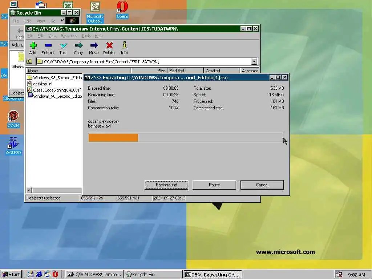
Task: Open the Favorites menu in 7-Zip
Action: coord(69,36)
